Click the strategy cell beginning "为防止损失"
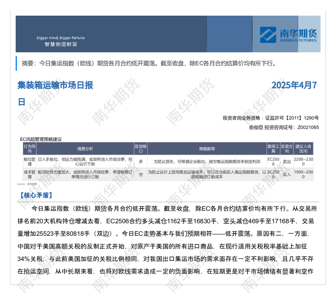The width and height of the screenshot is (336, 295). click(207, 162)
